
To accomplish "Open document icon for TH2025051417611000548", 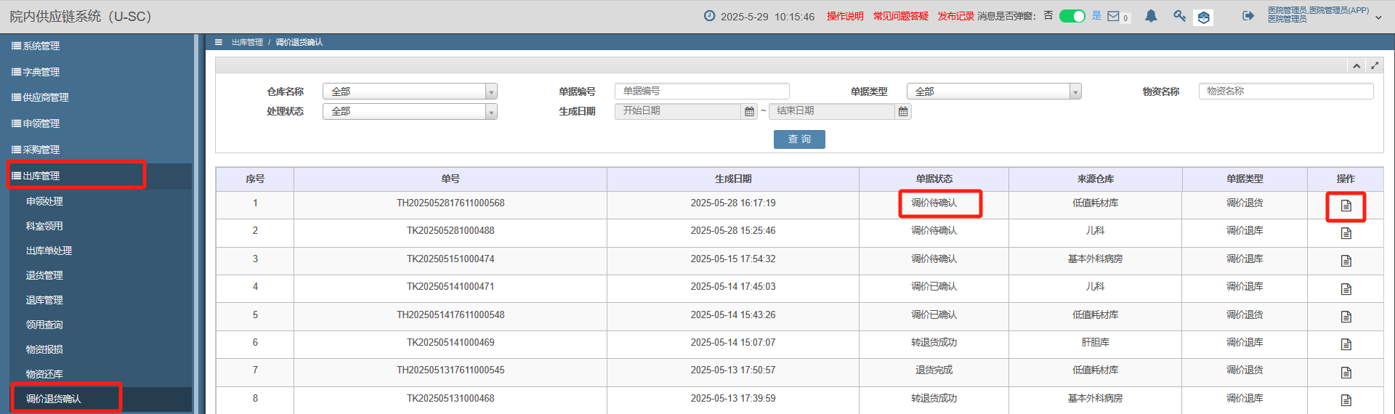I will (1346, 317).
